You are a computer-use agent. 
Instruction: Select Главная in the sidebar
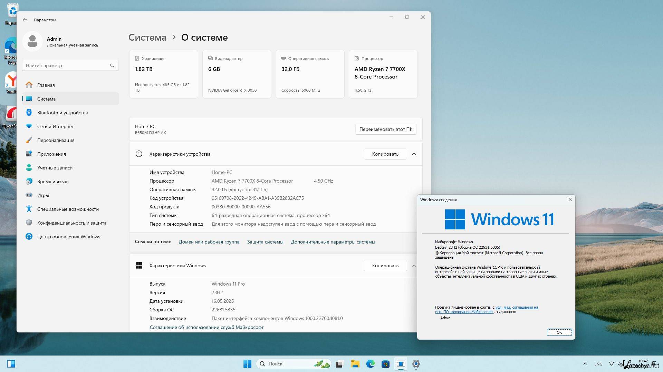[x=46, y=85]
